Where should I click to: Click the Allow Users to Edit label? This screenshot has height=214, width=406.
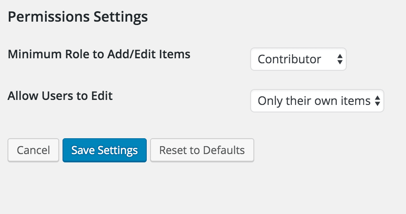(x=60, y=96)
